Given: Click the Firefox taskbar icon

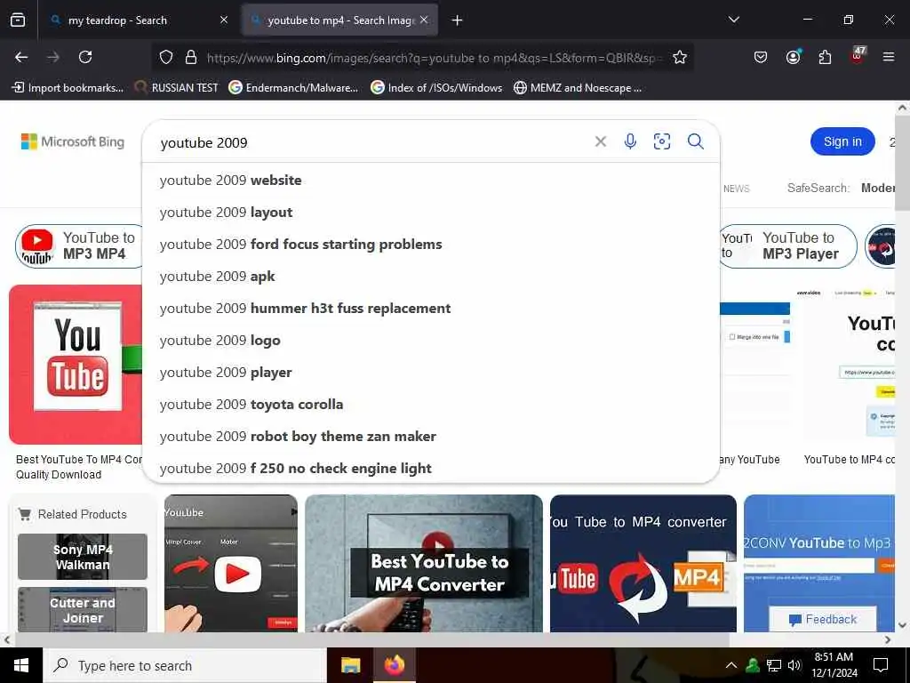Looking at the screenshot, I should pyautogui.click(x=394, y=665).
